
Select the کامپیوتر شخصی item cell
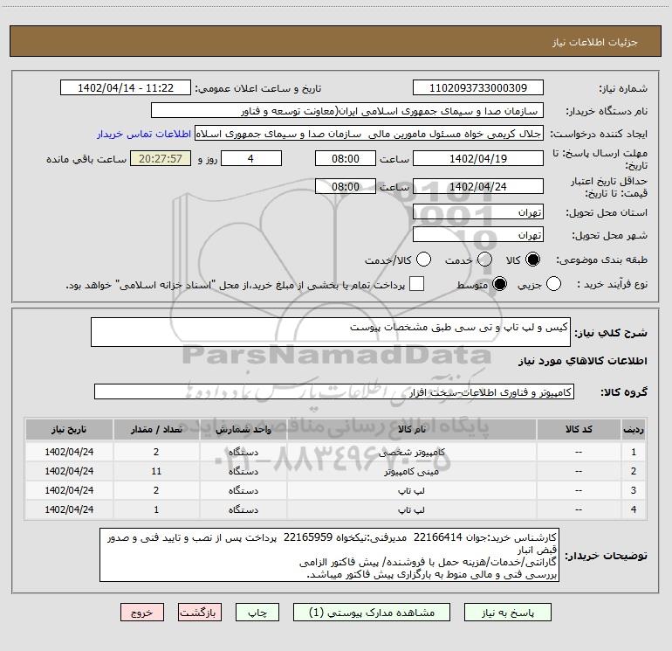click(x=411, y=452)
